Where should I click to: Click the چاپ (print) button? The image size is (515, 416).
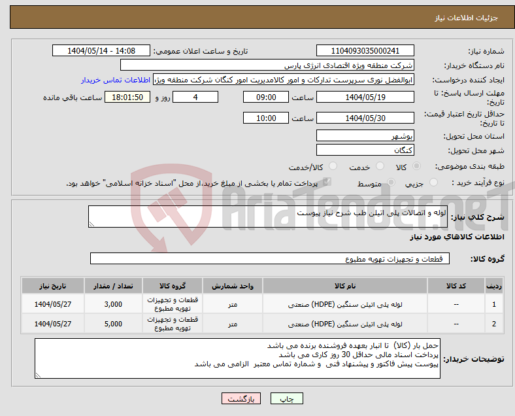coord(286,398)
